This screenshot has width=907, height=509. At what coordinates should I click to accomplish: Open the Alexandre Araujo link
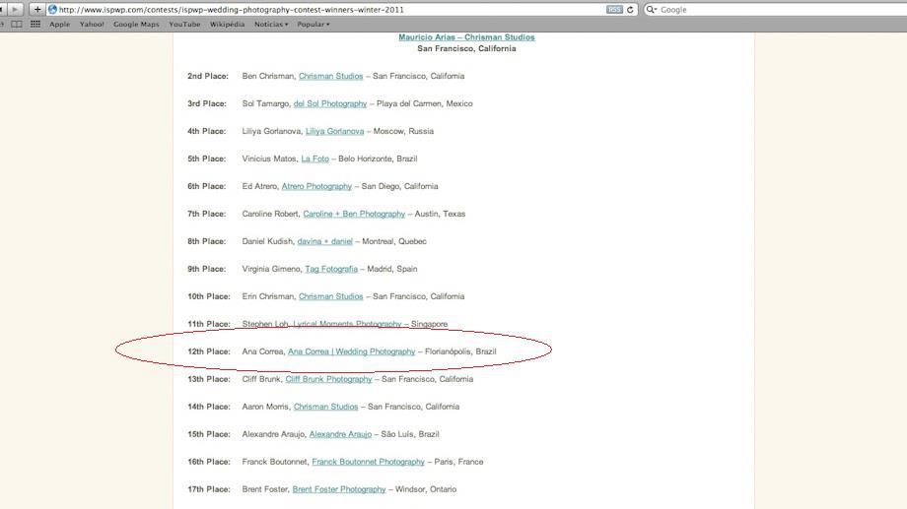[341, 434]
